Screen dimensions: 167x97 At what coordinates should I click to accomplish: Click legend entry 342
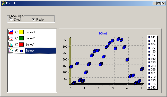(x=152, y=87)
